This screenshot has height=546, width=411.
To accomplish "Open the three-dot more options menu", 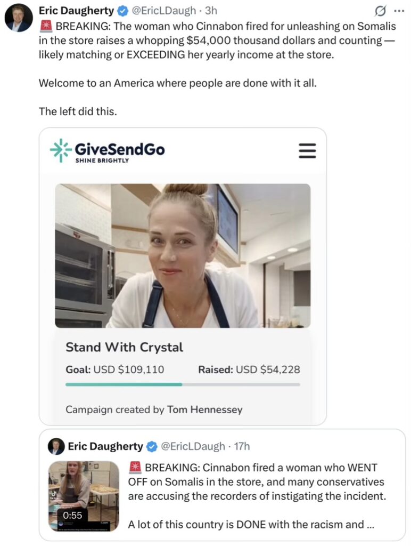I will pos(399,12).
